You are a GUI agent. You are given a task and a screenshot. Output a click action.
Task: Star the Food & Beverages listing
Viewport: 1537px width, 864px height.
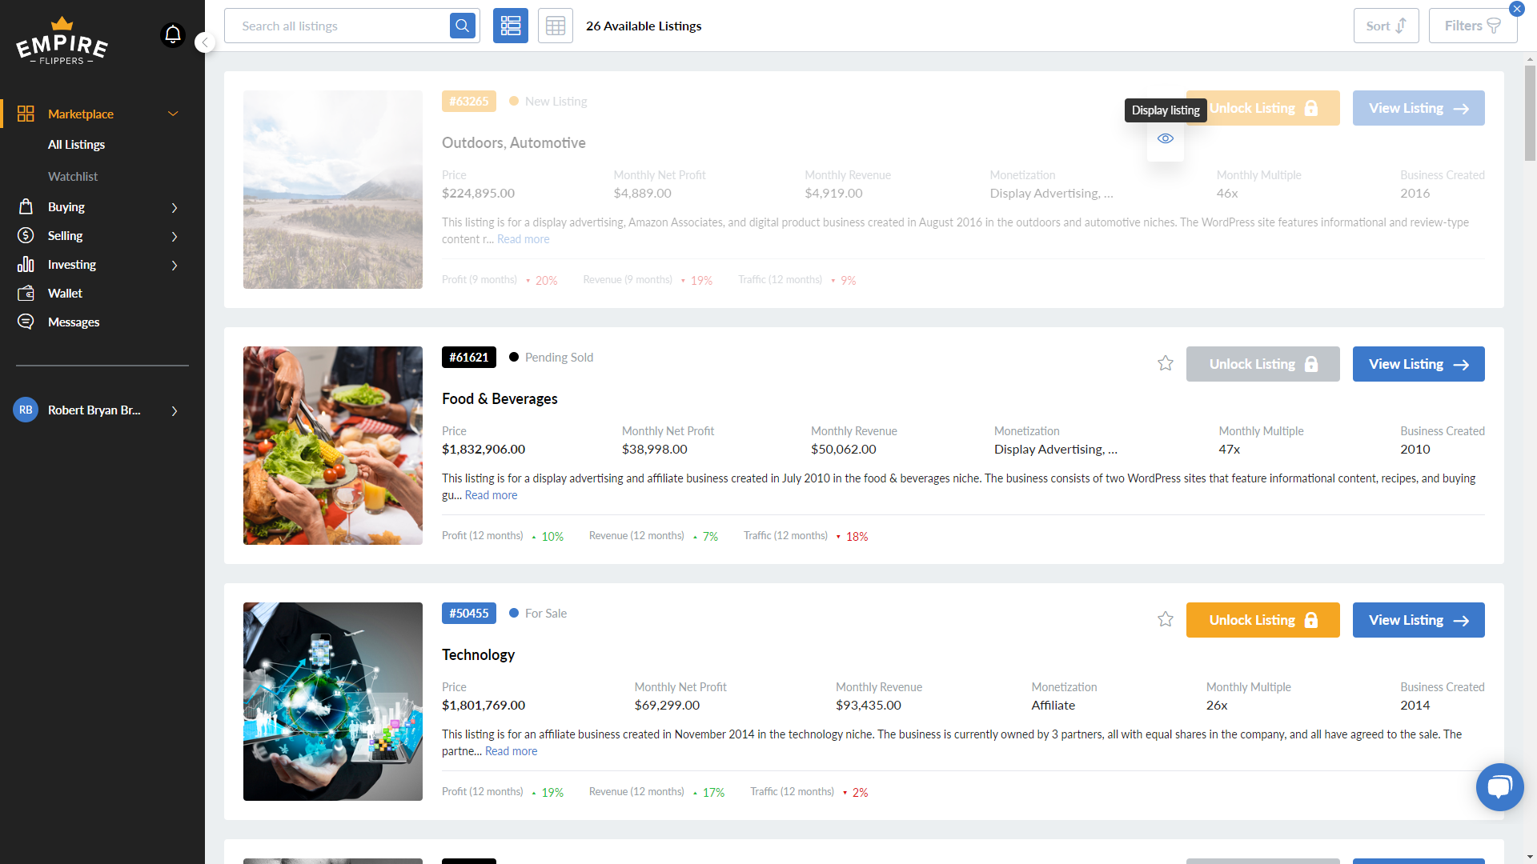click(1166, 363)
